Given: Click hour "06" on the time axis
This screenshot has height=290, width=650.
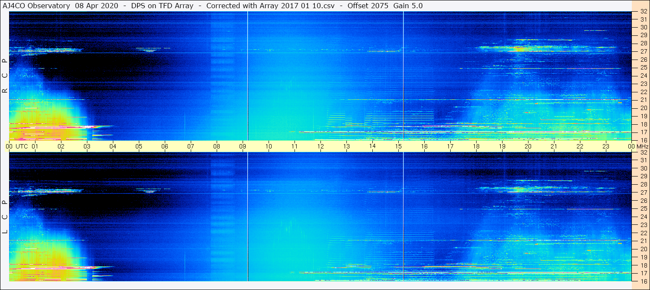Looking at the screenshot, I should [x=165, y=146].
